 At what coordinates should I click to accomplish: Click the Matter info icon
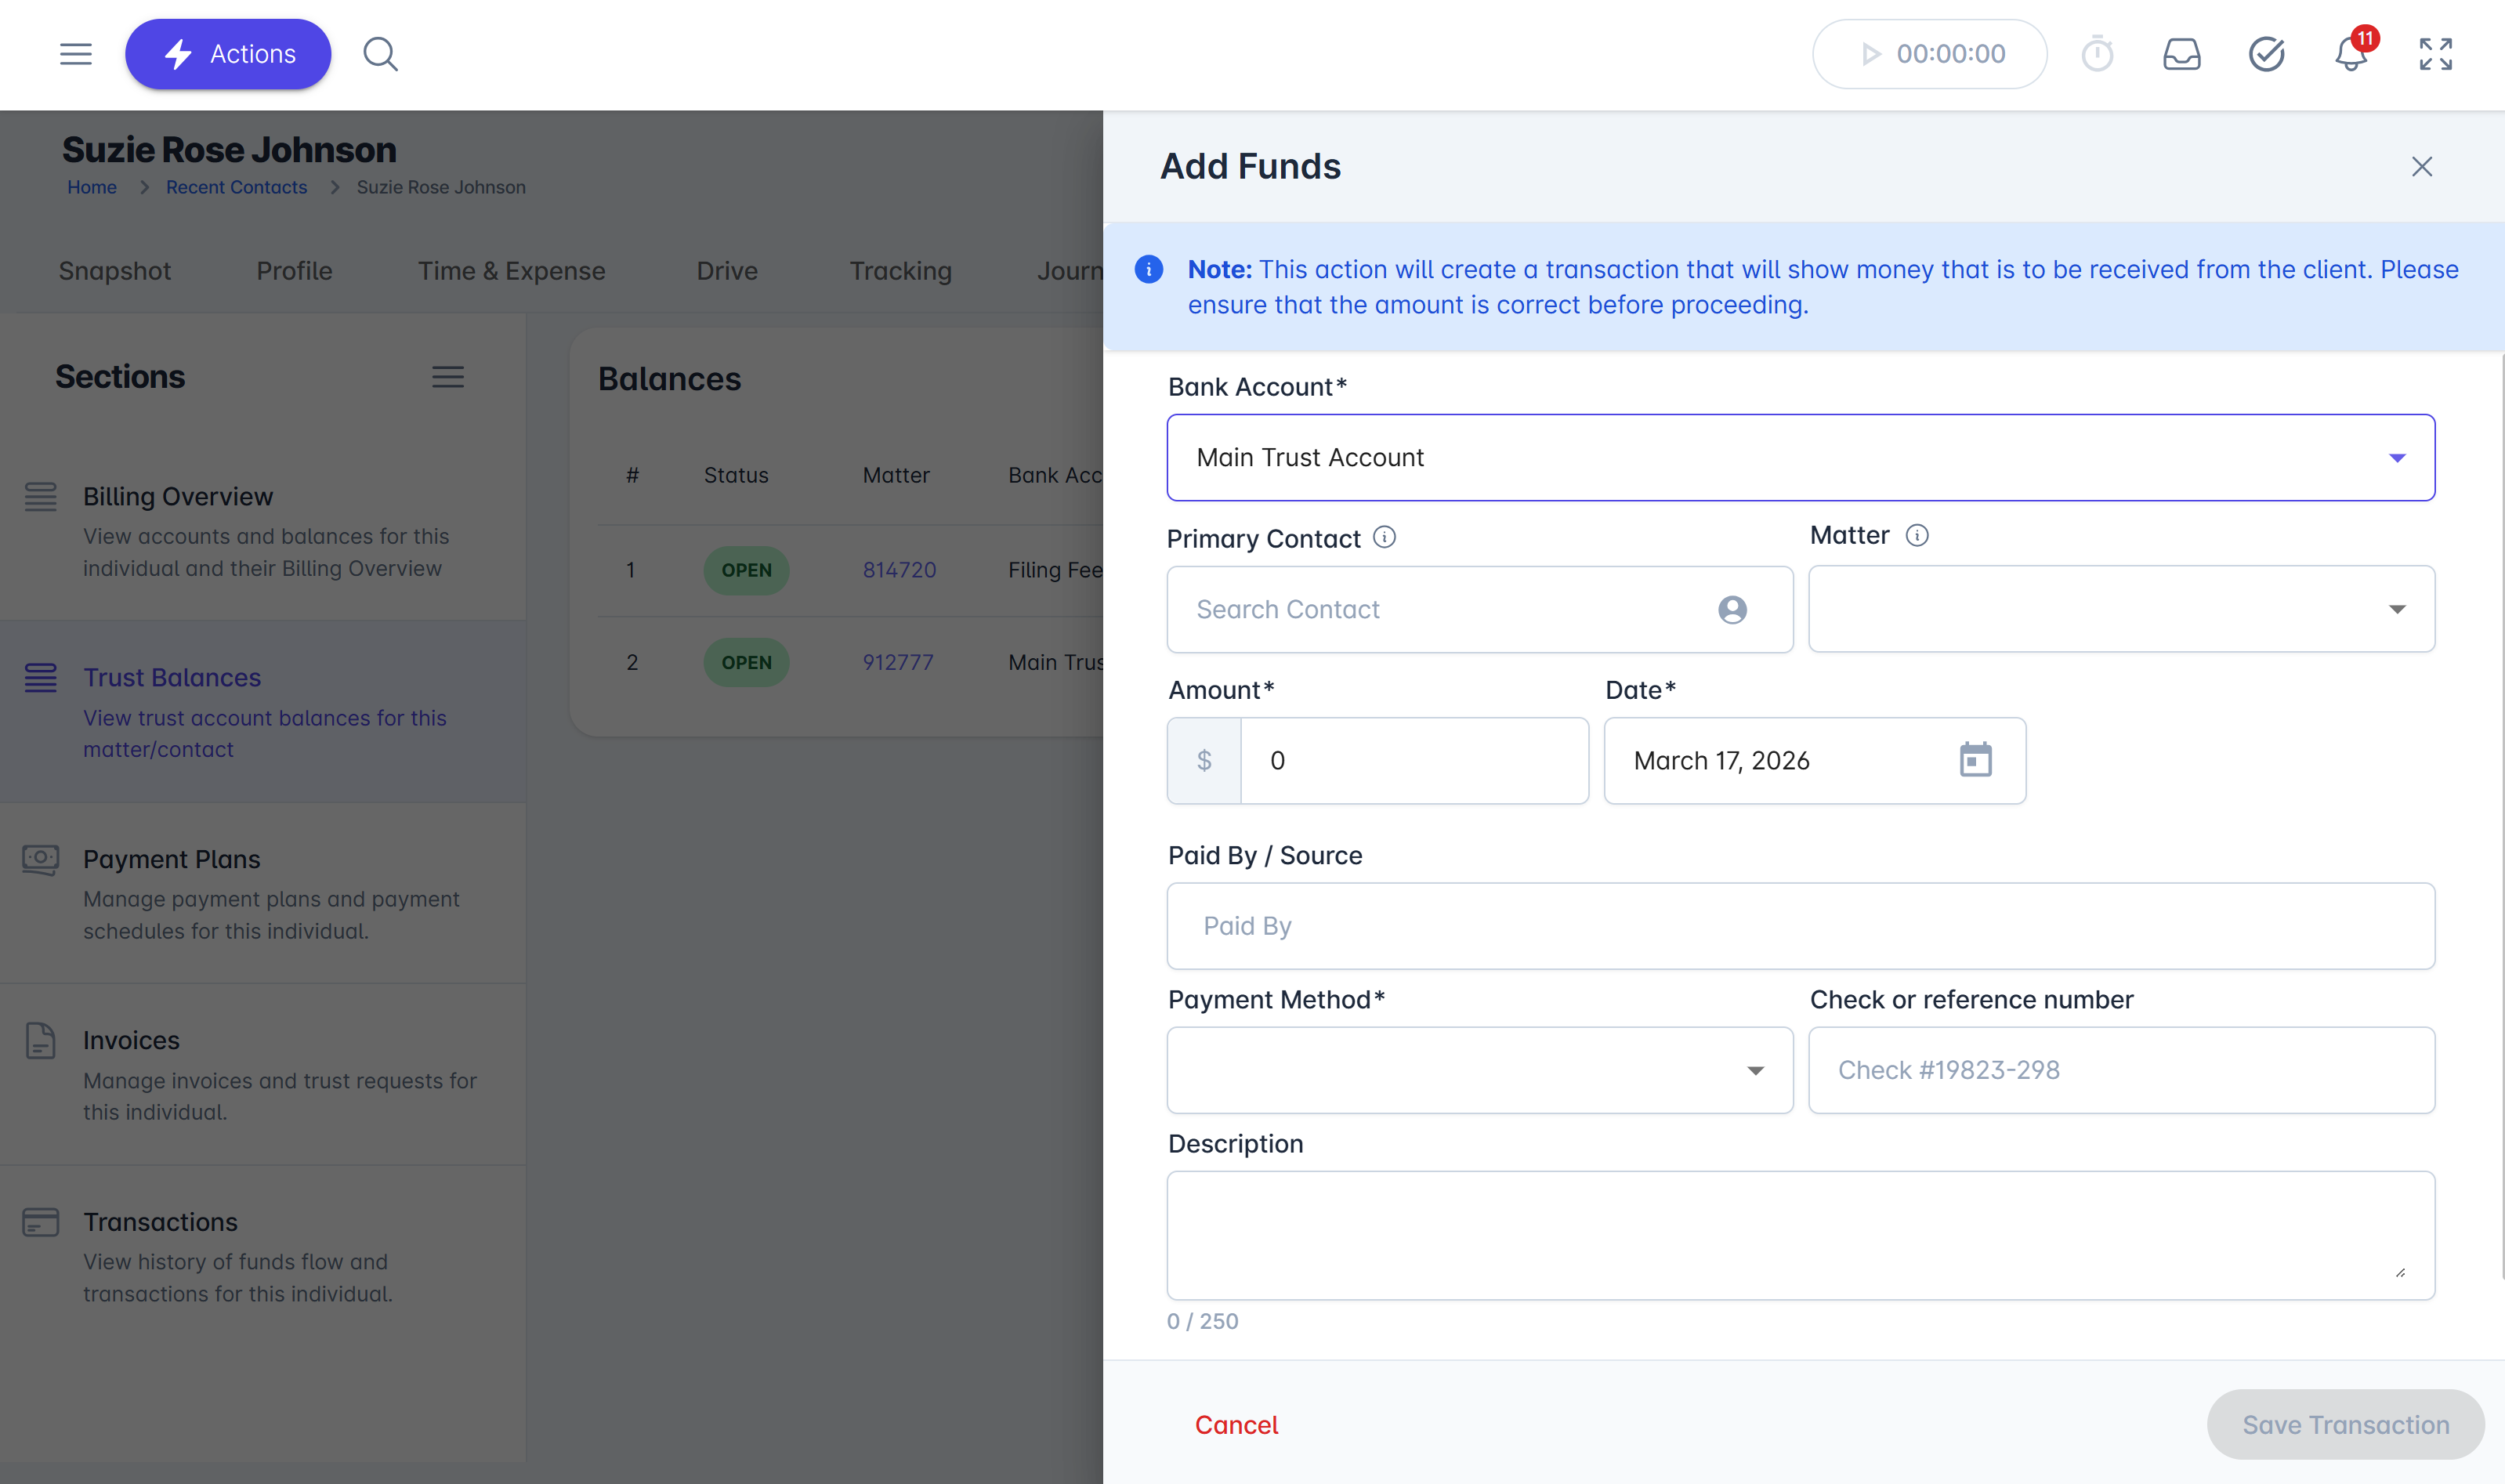[x=1916, y=536]
